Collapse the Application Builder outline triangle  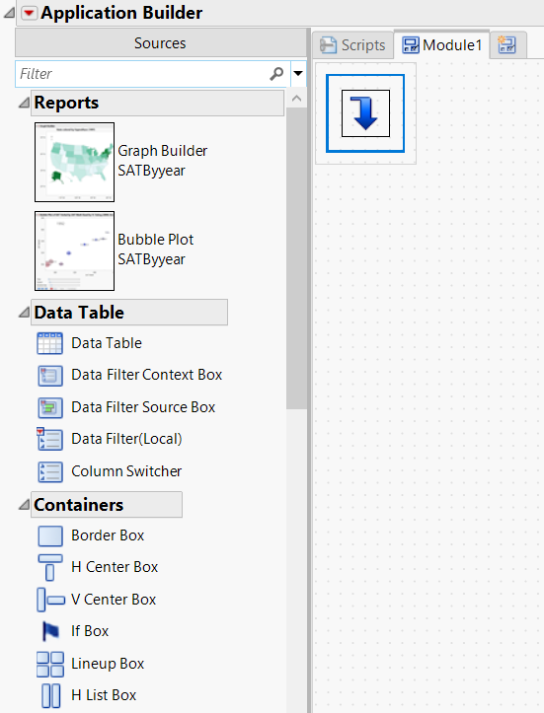9,13
